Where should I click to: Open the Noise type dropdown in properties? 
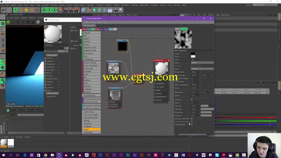pos(202,63)
